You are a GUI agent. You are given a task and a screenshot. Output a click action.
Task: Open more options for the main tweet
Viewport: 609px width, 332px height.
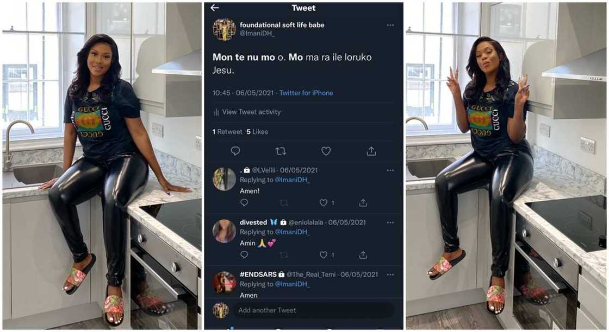390,25
